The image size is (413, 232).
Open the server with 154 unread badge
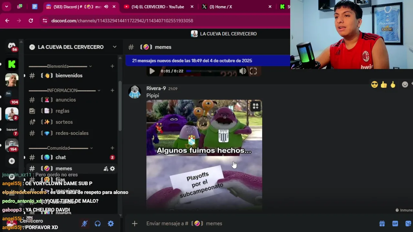click(12, 145)
